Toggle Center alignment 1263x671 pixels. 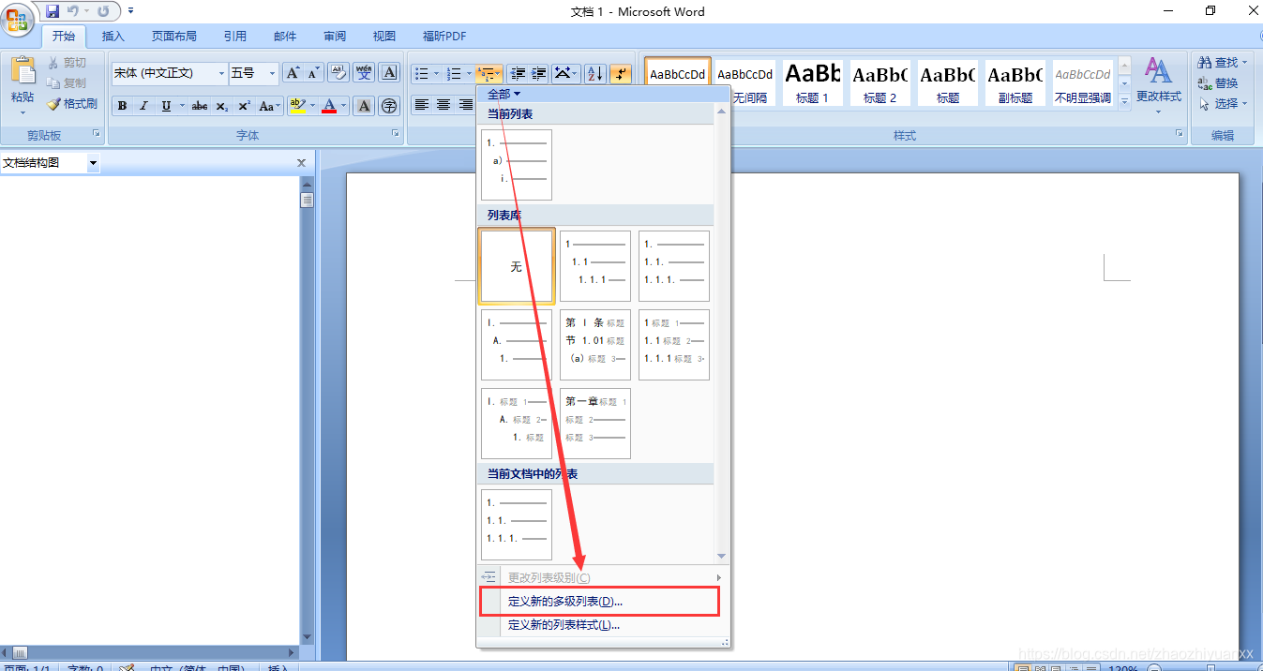point(444,105)
